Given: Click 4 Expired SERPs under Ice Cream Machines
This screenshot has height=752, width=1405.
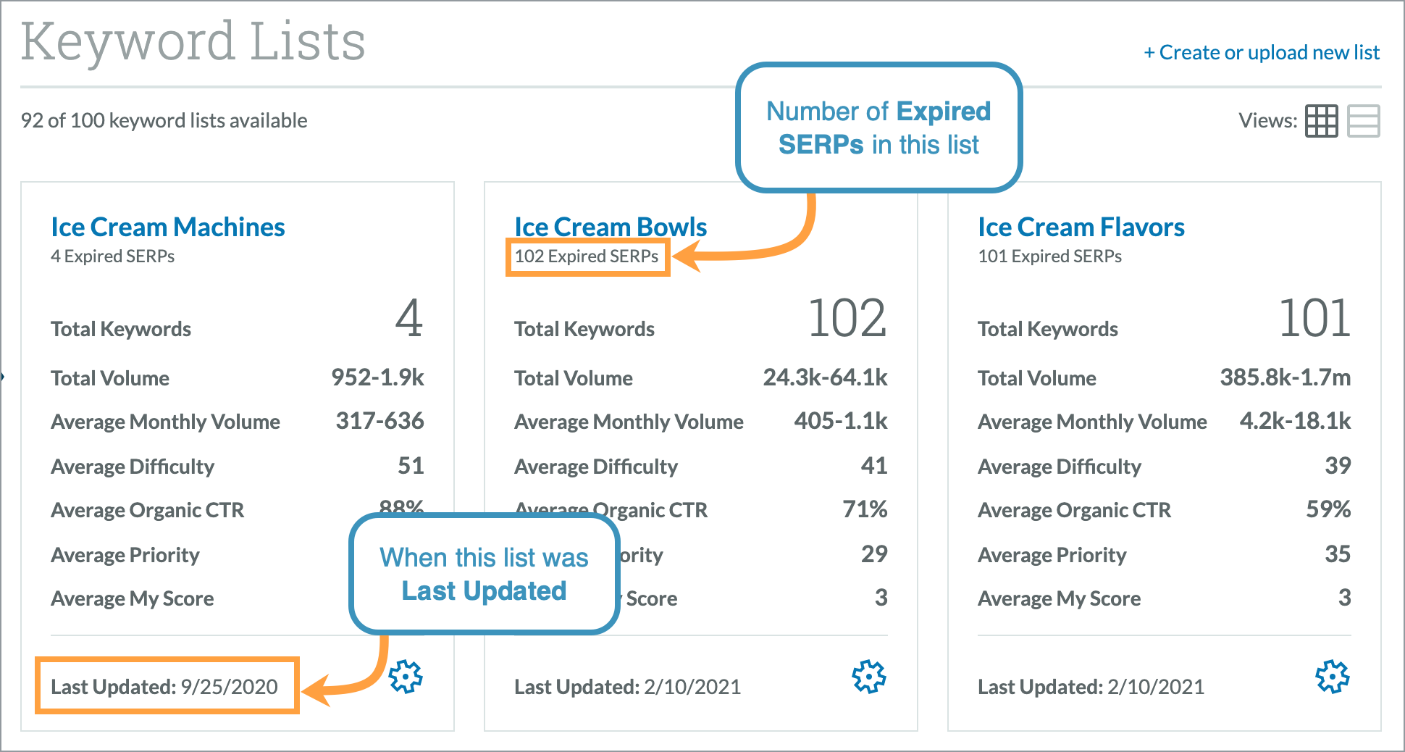Looking at the screenshot, I should (112, 256).
